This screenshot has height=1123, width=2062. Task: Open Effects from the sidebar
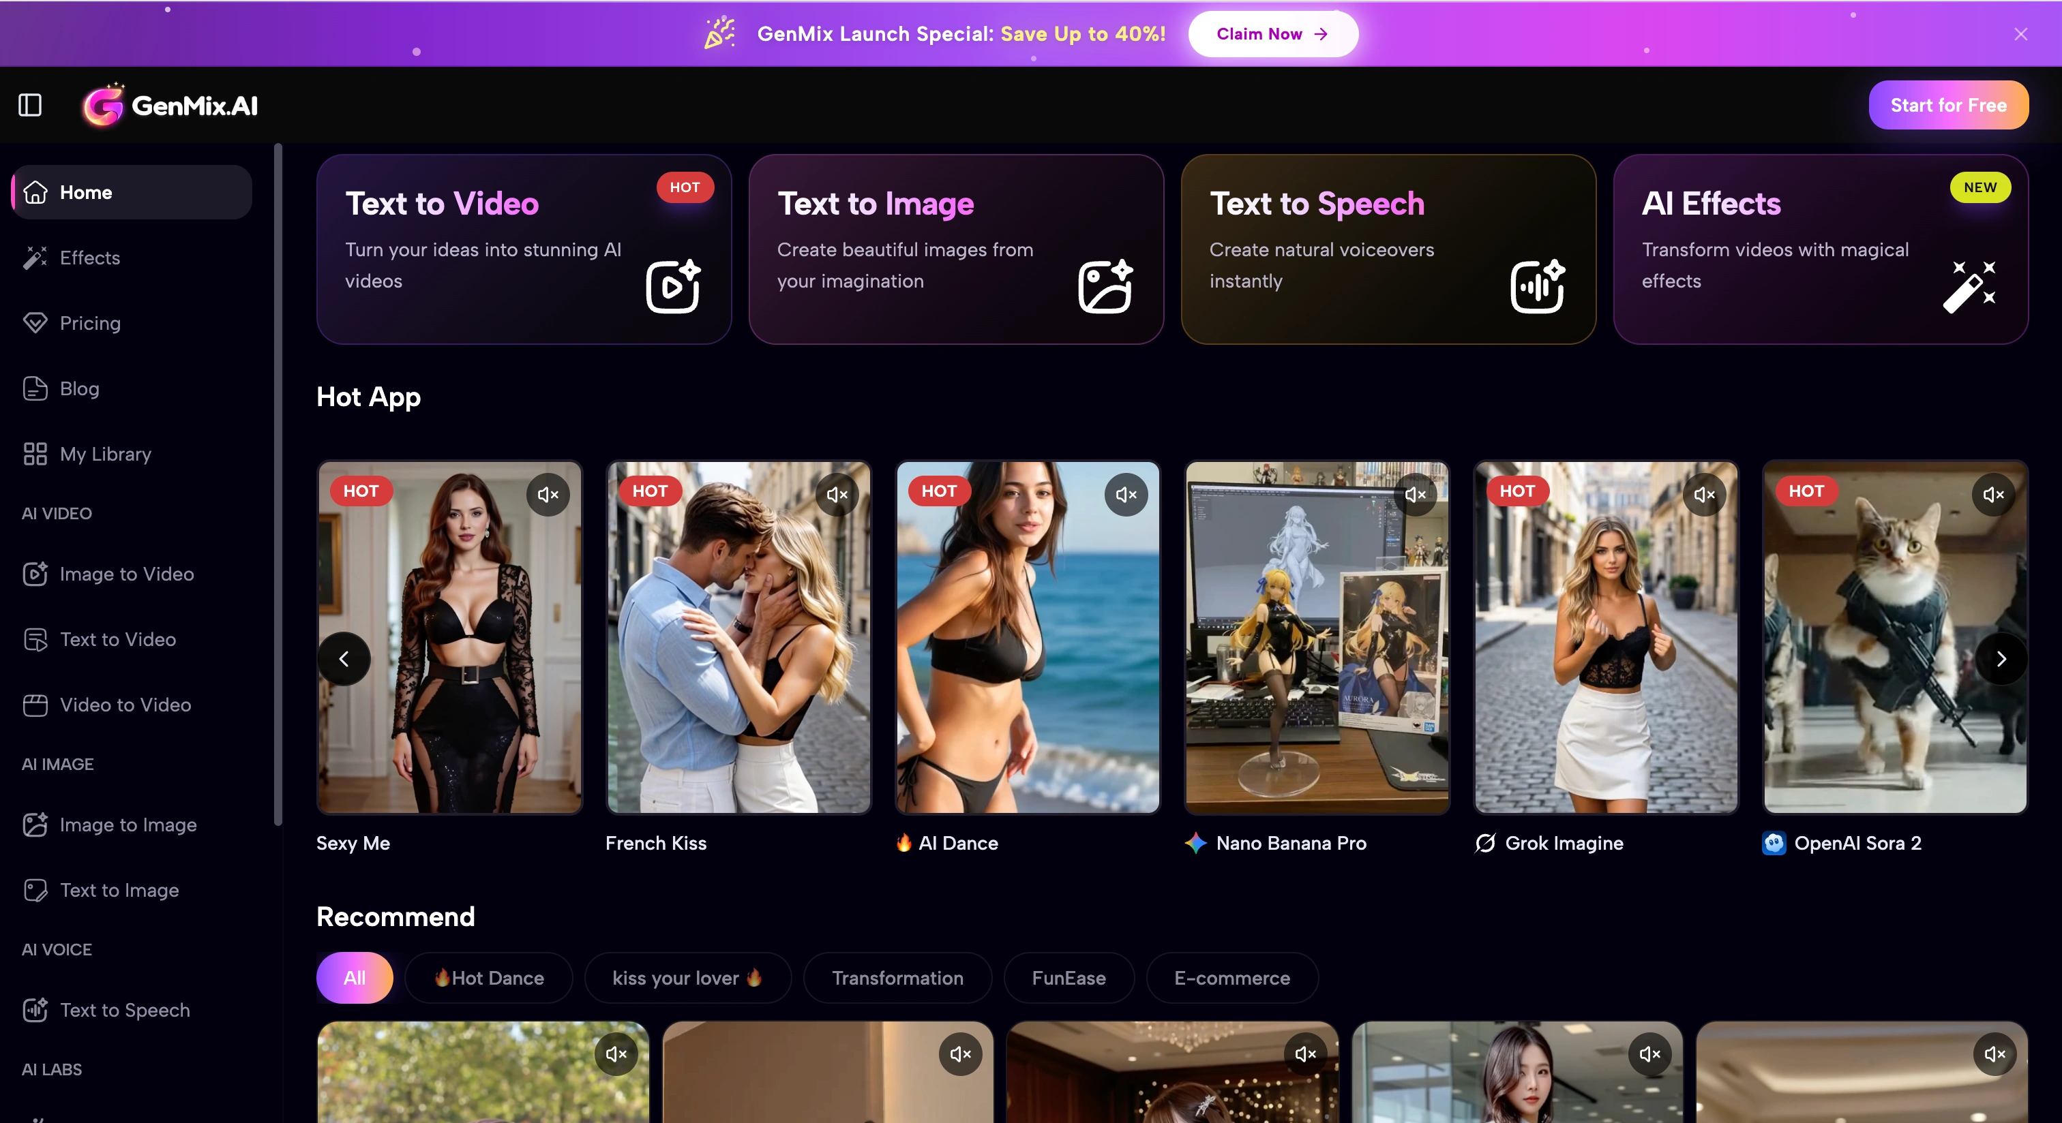click(89, 258)
